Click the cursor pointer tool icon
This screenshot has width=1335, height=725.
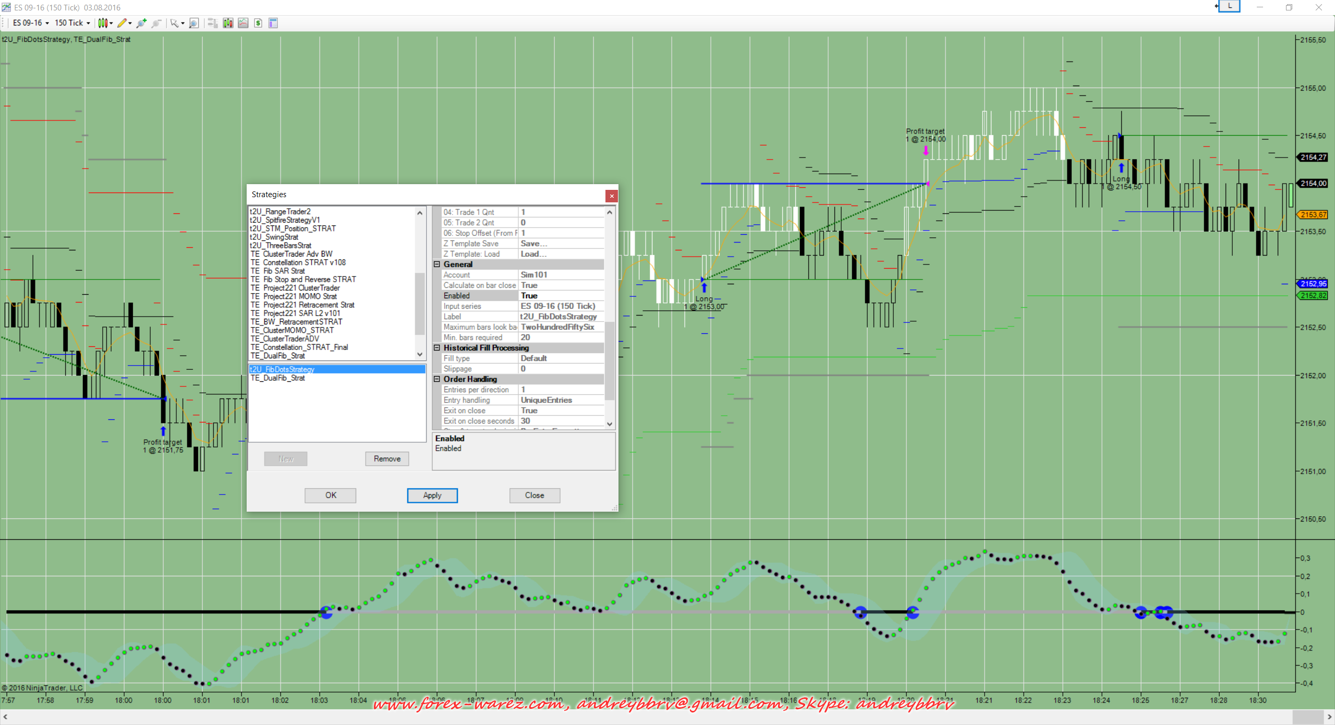pyautogui.click(x=174, y=23)
